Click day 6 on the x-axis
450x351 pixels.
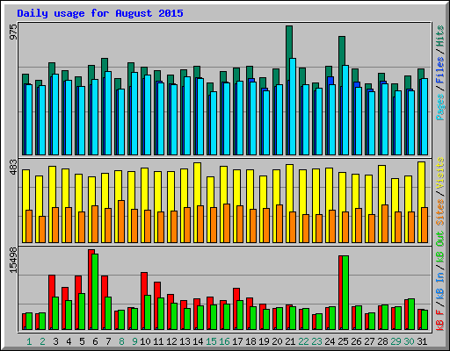pos(95,341)
